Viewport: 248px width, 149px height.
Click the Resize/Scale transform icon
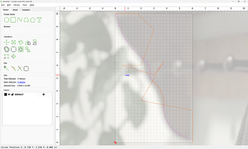(x=13, y=42)
